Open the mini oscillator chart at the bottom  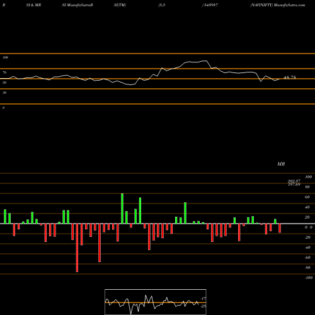tap(156, 302)
